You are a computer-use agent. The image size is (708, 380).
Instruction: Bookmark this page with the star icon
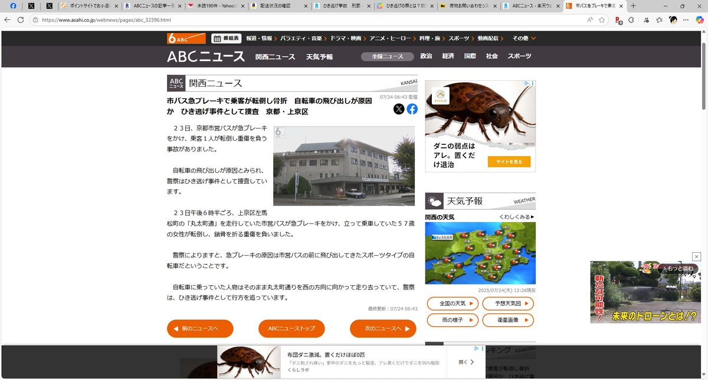point(602,19)
